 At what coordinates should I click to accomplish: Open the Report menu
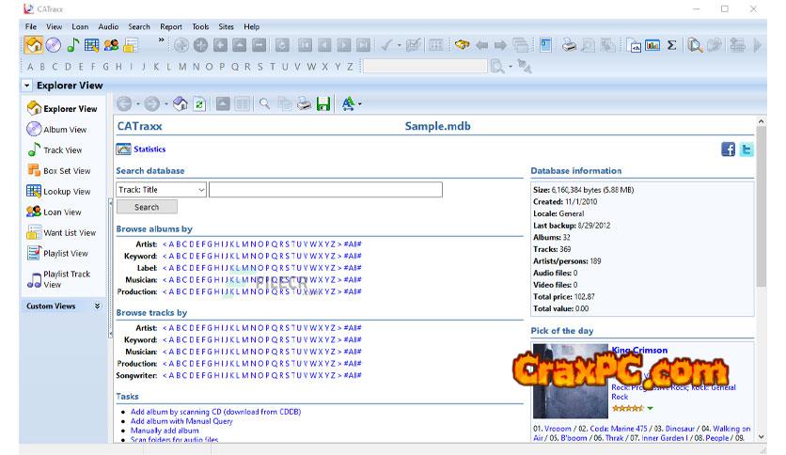(x=171, y=26)
